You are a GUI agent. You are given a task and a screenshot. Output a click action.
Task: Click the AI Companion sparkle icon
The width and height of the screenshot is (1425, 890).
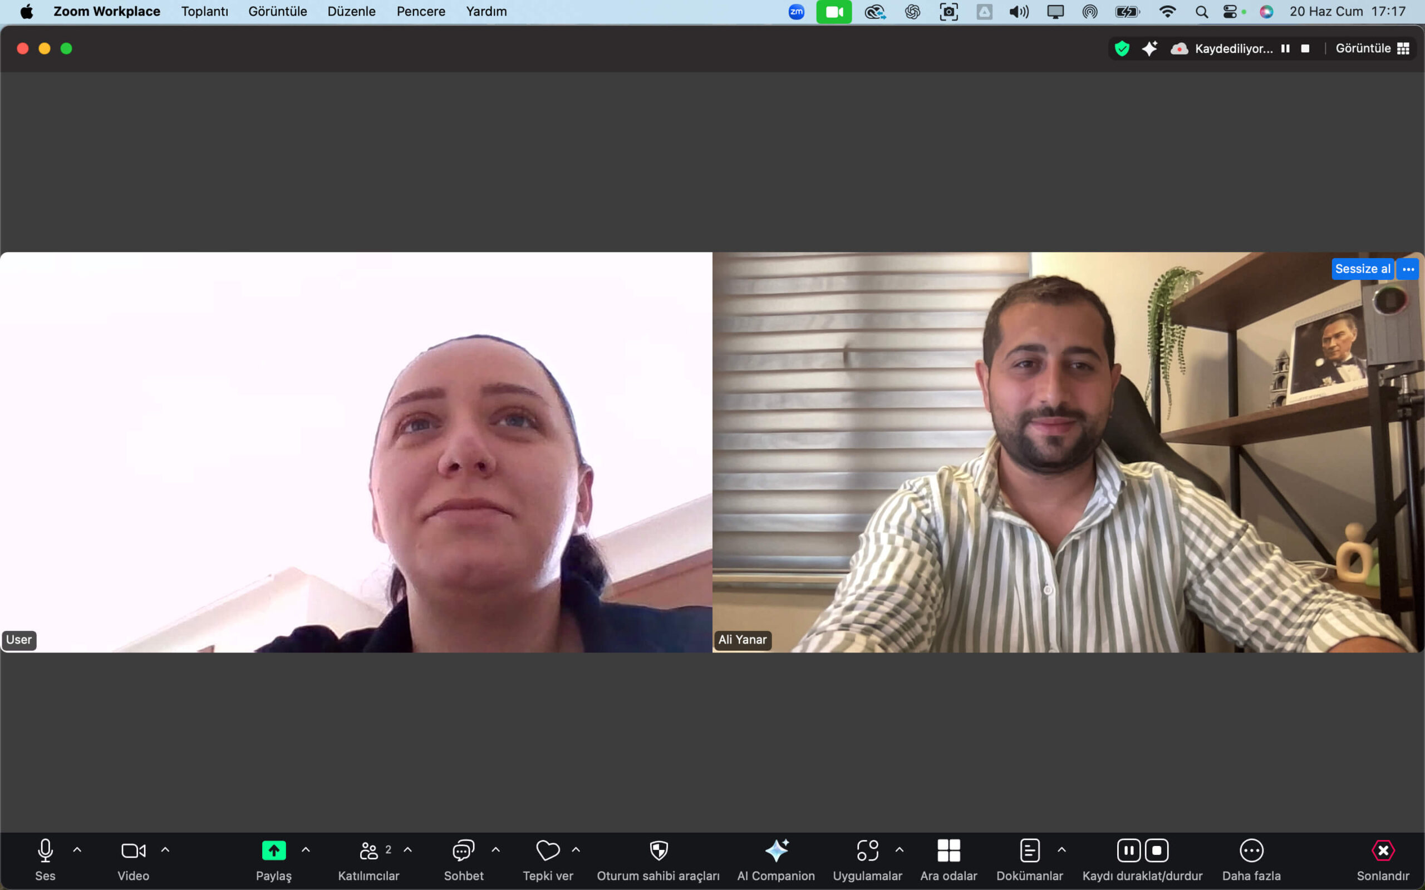point(776,851)
